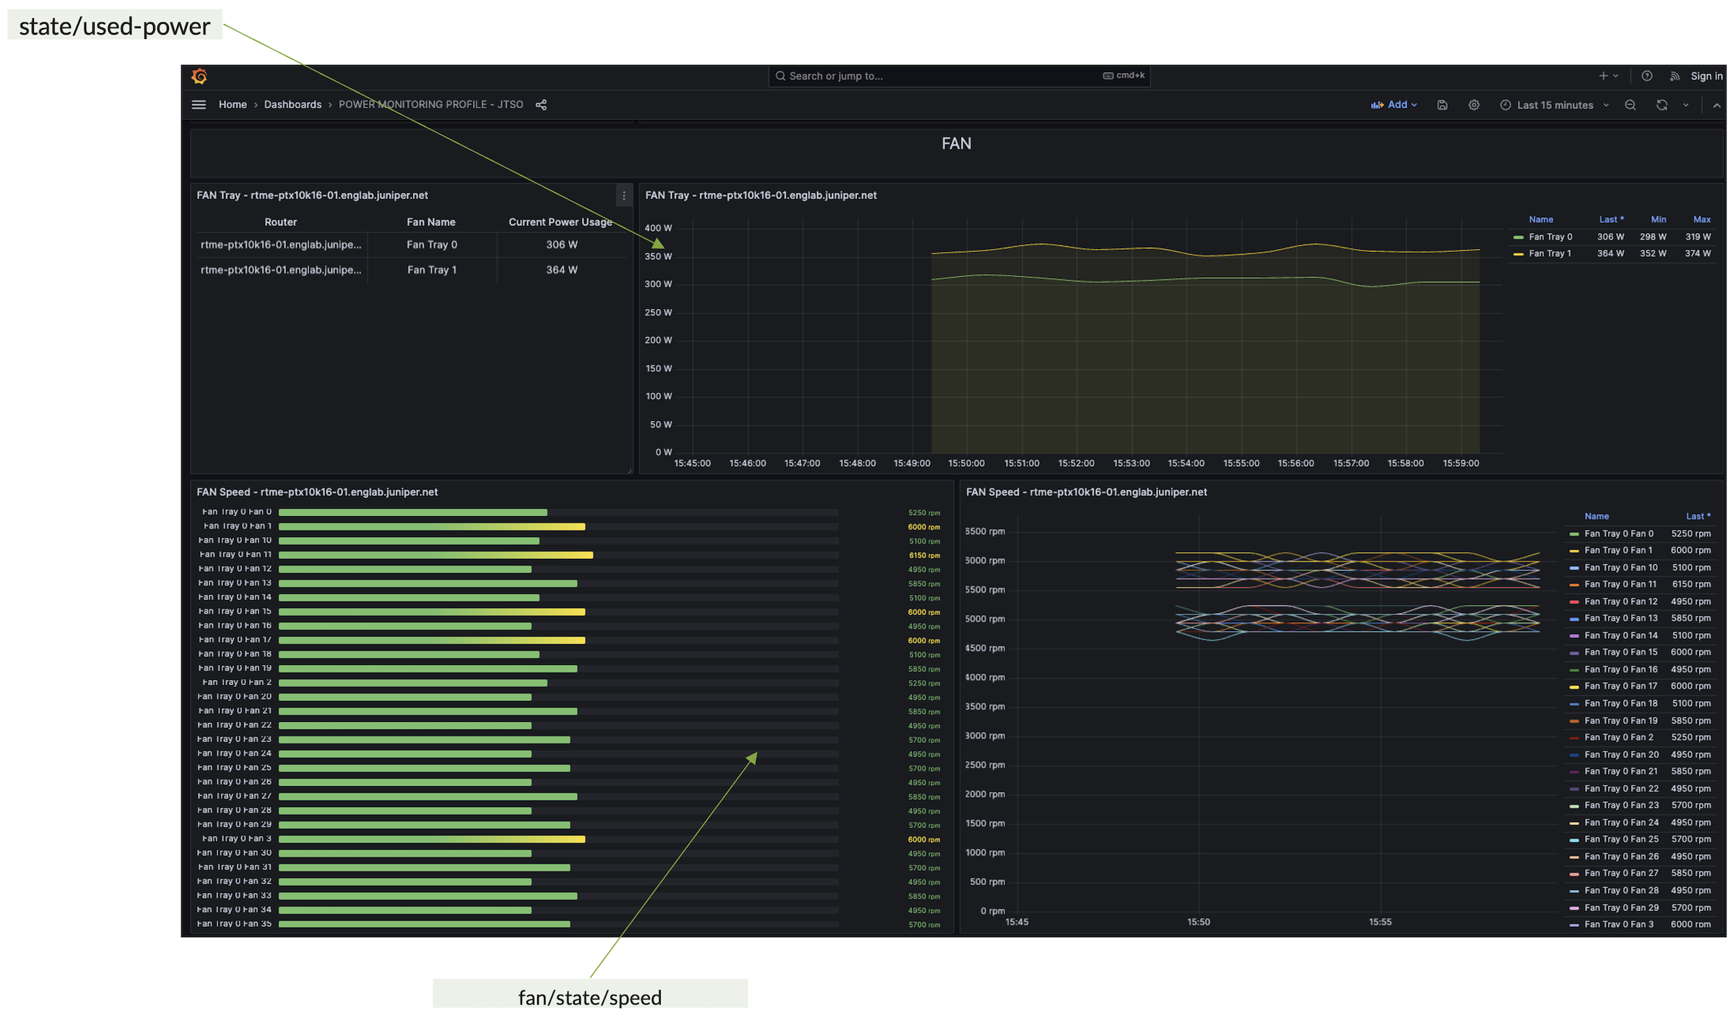This screenshot has height=1015, width=1733.
Task: Open the news feed icon
Action: click(1675, 76)
